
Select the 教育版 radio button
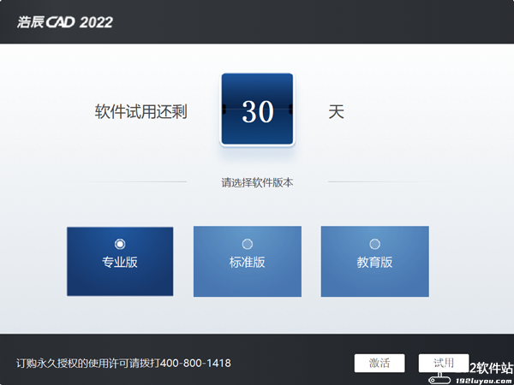pyautogui.click(x=374, y=244)
